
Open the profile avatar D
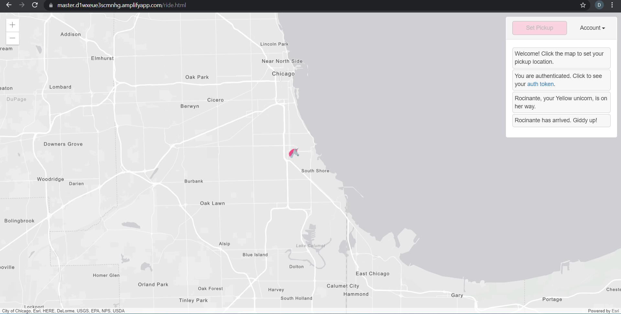[x=599, y=5]
